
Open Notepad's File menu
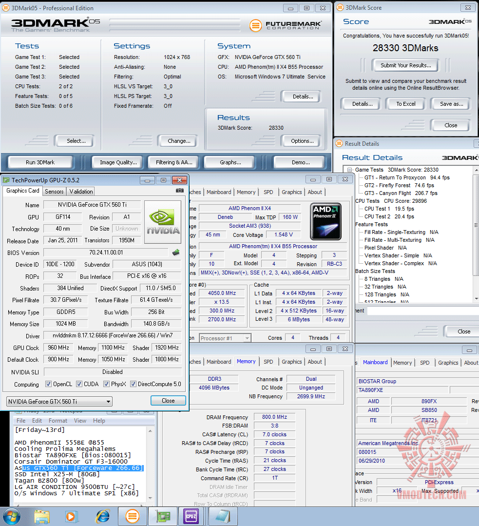[x=21, y=421]
